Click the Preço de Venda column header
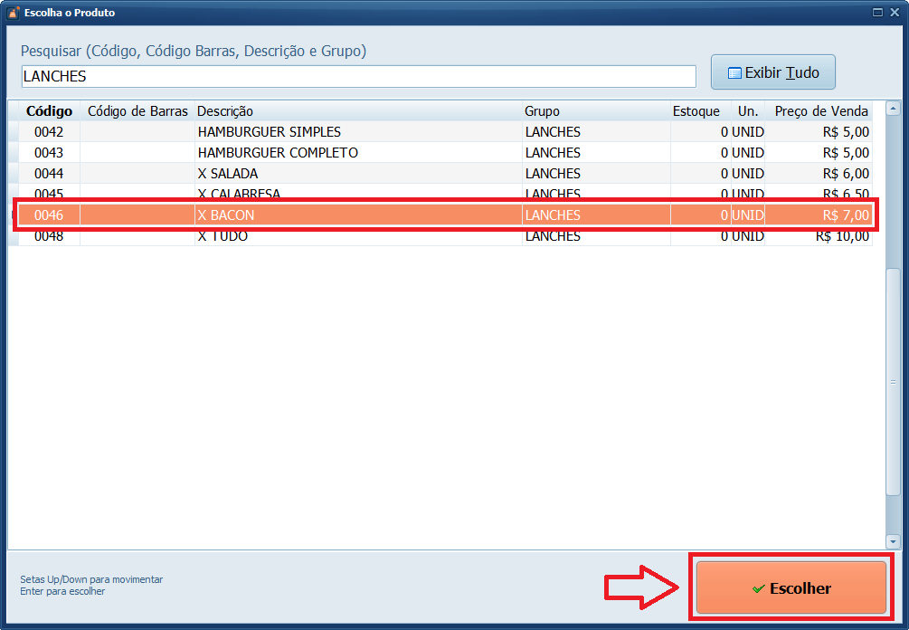The width and height of the screenshot is (909, 630). (x=820, y=111)
